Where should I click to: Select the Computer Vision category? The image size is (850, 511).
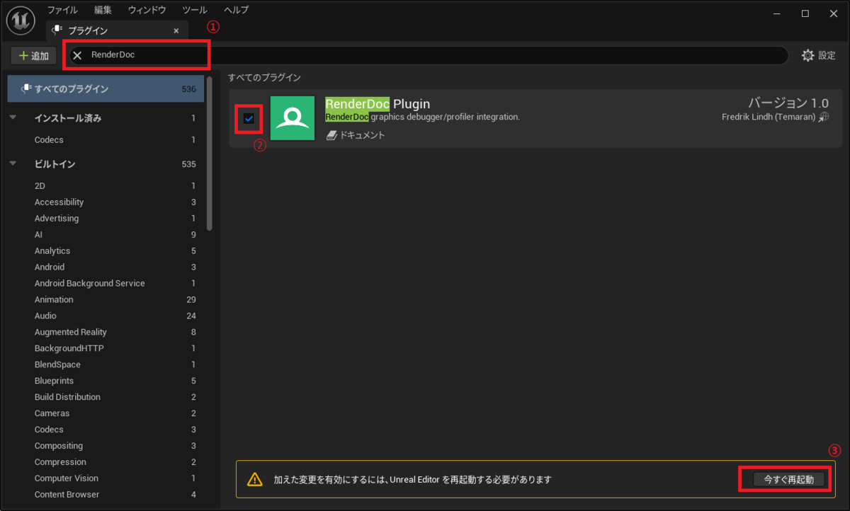point(106,478)
